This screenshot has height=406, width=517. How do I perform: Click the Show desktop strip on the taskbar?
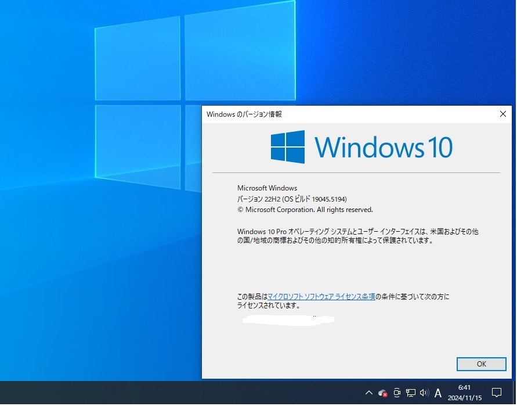(514, 393)
